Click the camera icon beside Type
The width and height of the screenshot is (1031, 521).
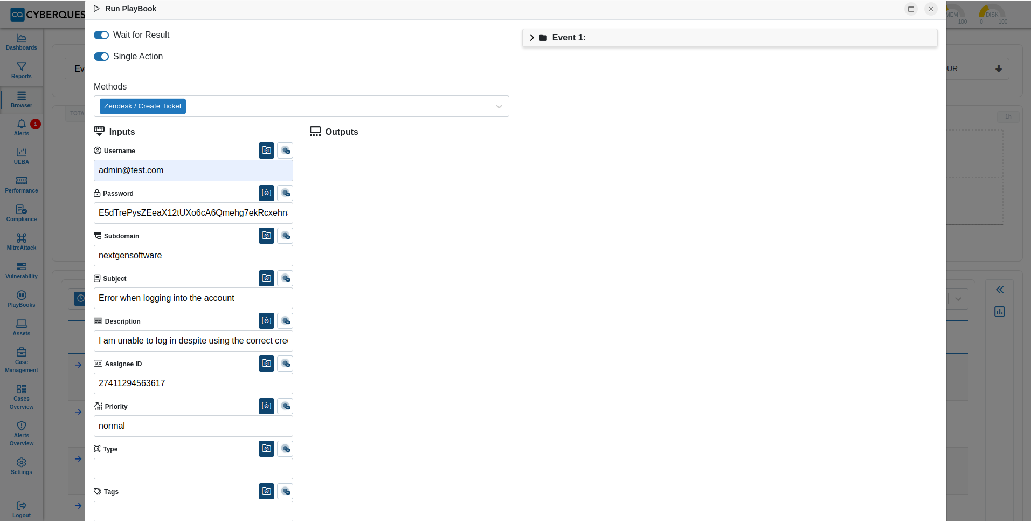(266, 449)
